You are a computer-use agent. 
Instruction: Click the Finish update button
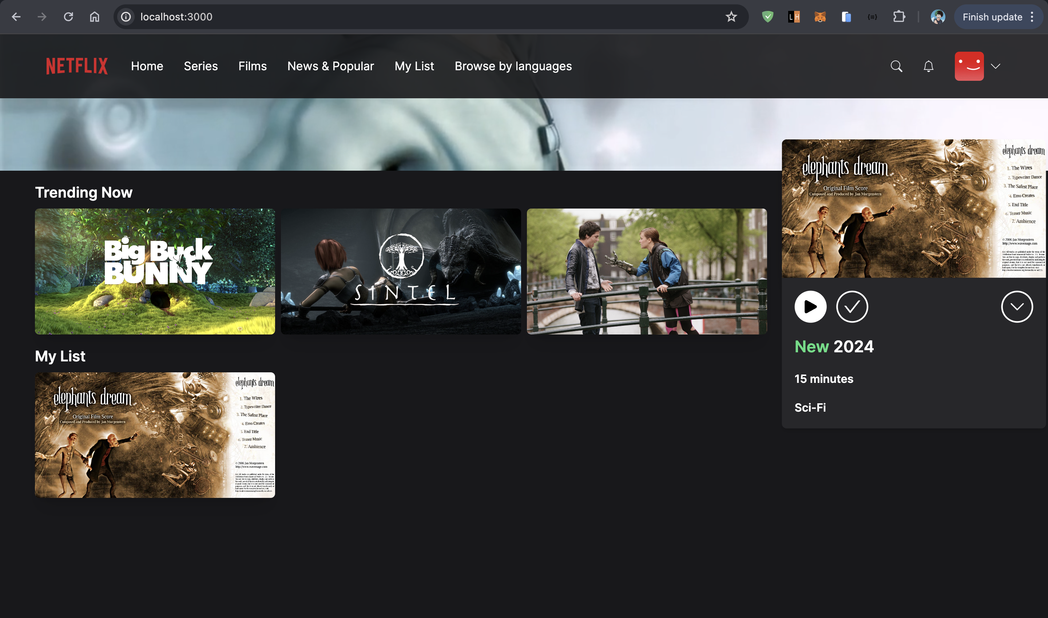(992, 17)
